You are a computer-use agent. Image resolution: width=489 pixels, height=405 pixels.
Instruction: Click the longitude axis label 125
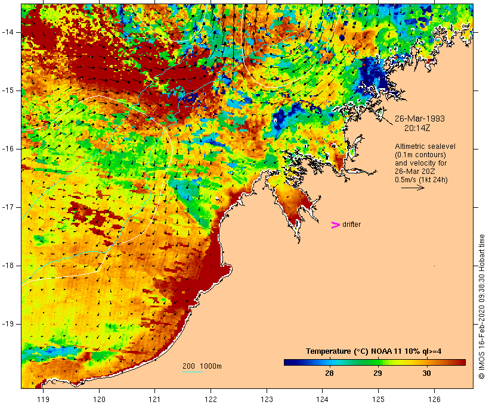point(378,400)
